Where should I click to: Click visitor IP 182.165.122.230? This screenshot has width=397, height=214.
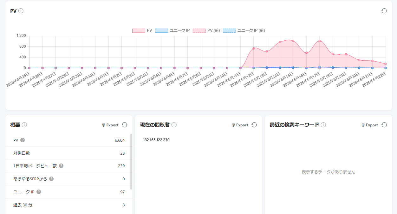(x=156, y=140)
